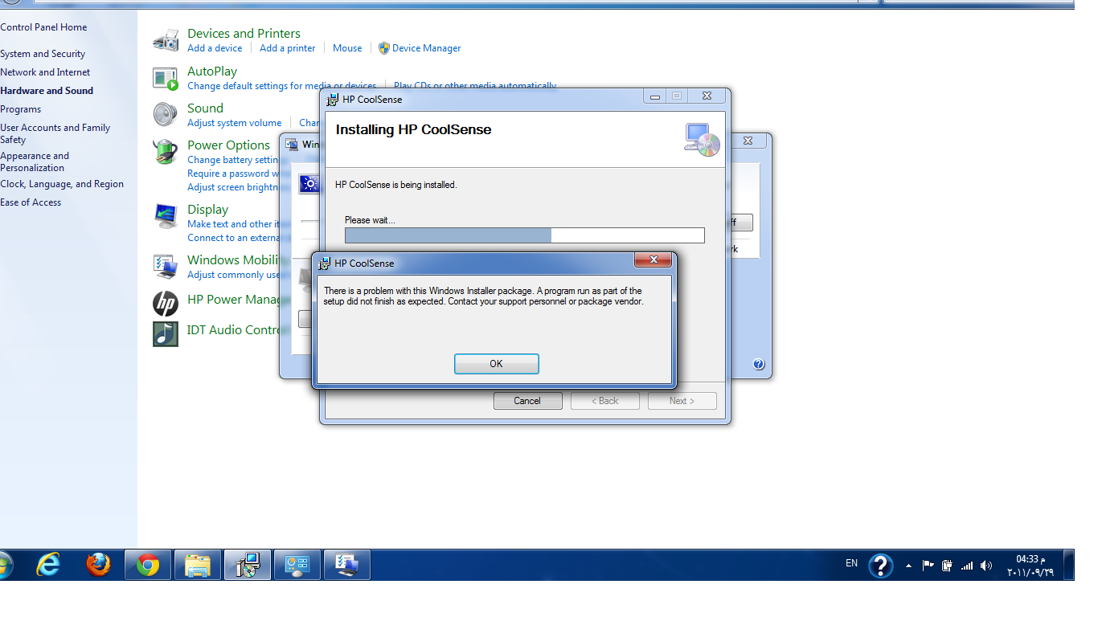Open Google Chrome from the taskbar
Screen dimensions: 1098x617
click(147, 565)
